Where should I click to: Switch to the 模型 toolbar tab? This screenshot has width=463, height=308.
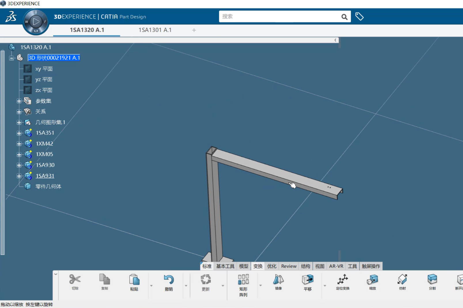tap(244, 266)
